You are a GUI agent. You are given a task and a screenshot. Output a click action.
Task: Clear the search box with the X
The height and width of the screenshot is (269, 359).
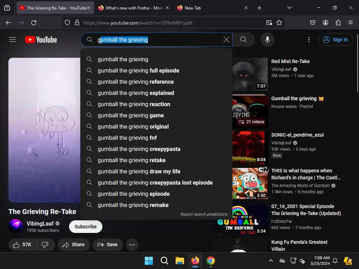pyautogui.click(x=226, y=40)
